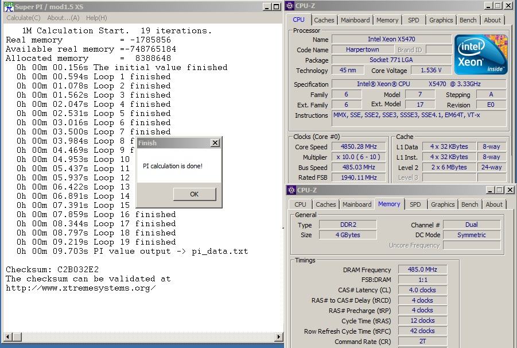Click the memory Size value 4 GBytes
This screenshot has height=348, width=517.
[x=348, y=235]
